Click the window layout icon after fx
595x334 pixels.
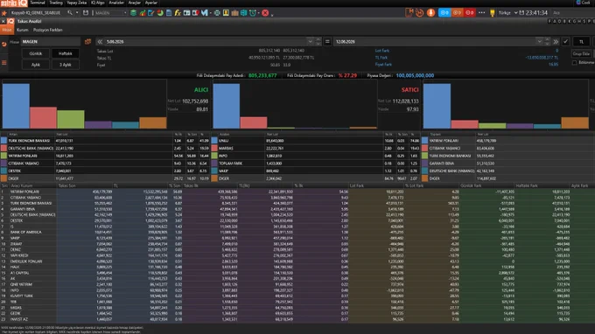click(x=186, y=13)
